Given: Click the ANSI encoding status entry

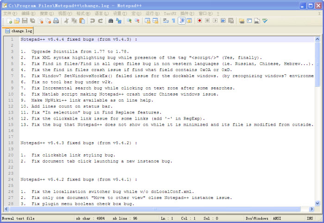Looking at the screenshot, I should (x=277, y=218).
